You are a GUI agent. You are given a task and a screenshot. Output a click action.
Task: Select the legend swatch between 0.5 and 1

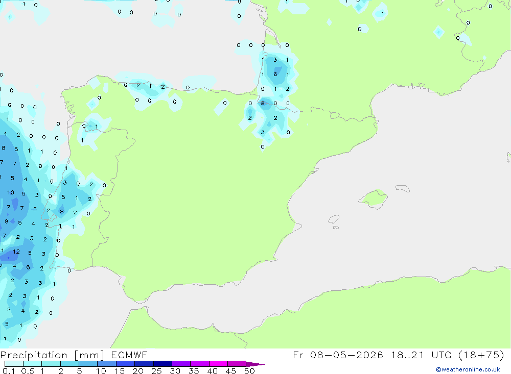[x=32, y=364]
